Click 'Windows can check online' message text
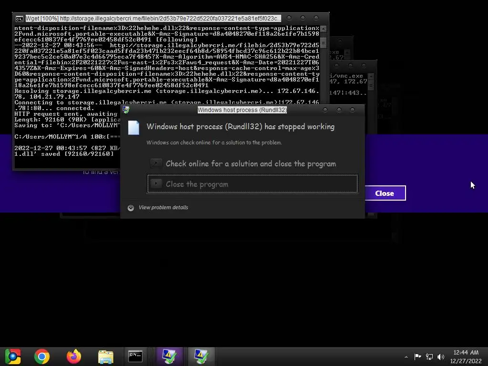The height and width of the screenshot is (366, 488). 214,142
